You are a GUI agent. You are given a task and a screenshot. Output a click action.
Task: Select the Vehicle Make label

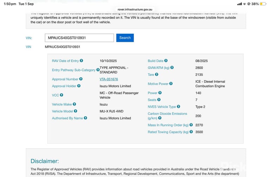pos(62,104)
